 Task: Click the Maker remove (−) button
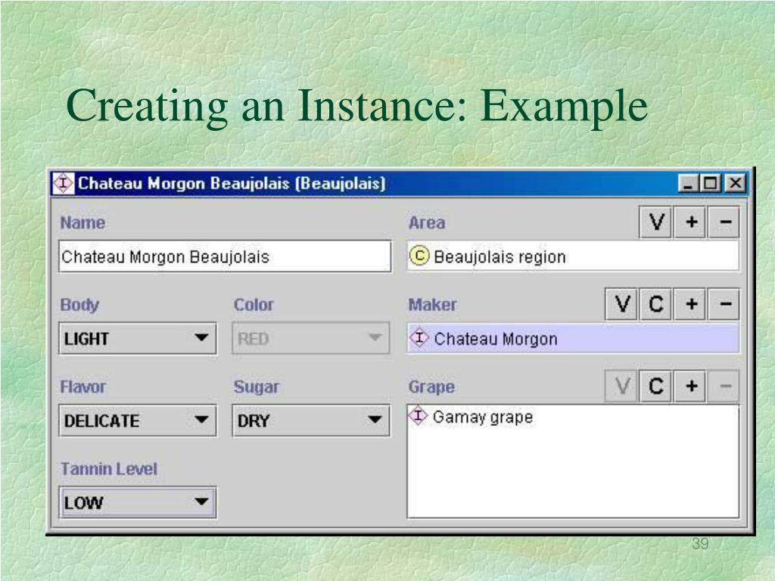[x=724, y=304]
